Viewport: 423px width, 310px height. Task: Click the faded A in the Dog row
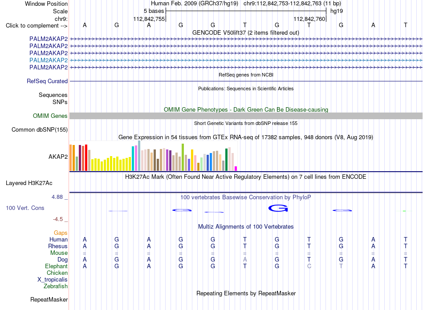pos(245,259)
